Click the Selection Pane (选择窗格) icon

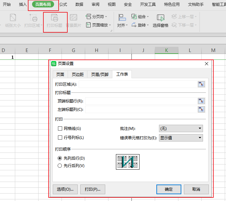click(x=160, y=18)
